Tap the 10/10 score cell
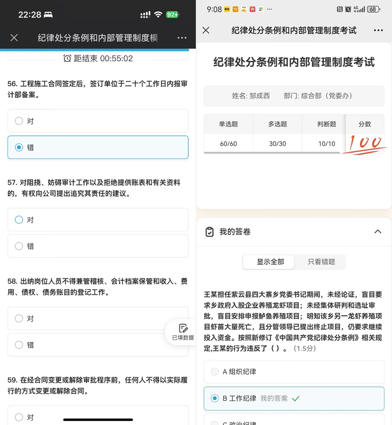392x425 pixels. (326, 144)
